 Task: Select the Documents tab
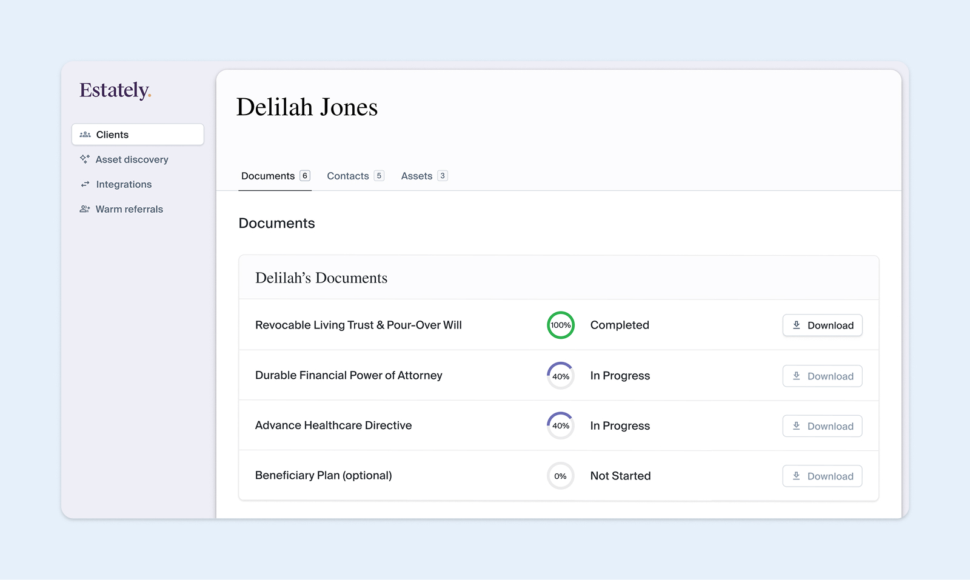[268, 176]
